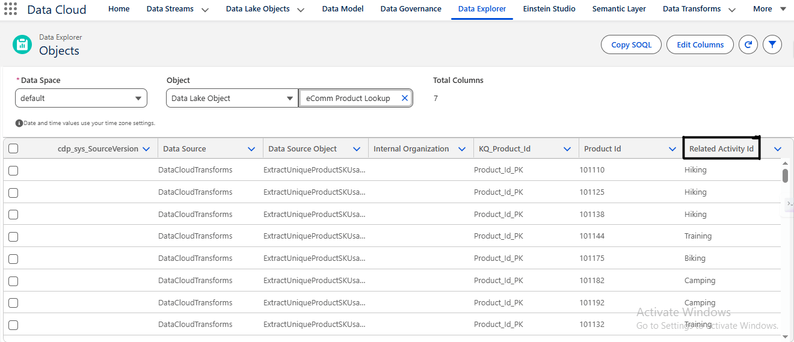Toggle the select-all rows checkbox
This screenshot has width=794, height=342.
(x=13, y=149)
